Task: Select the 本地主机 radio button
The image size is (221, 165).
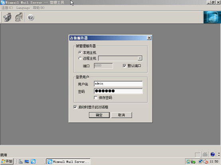Action: 80,52
